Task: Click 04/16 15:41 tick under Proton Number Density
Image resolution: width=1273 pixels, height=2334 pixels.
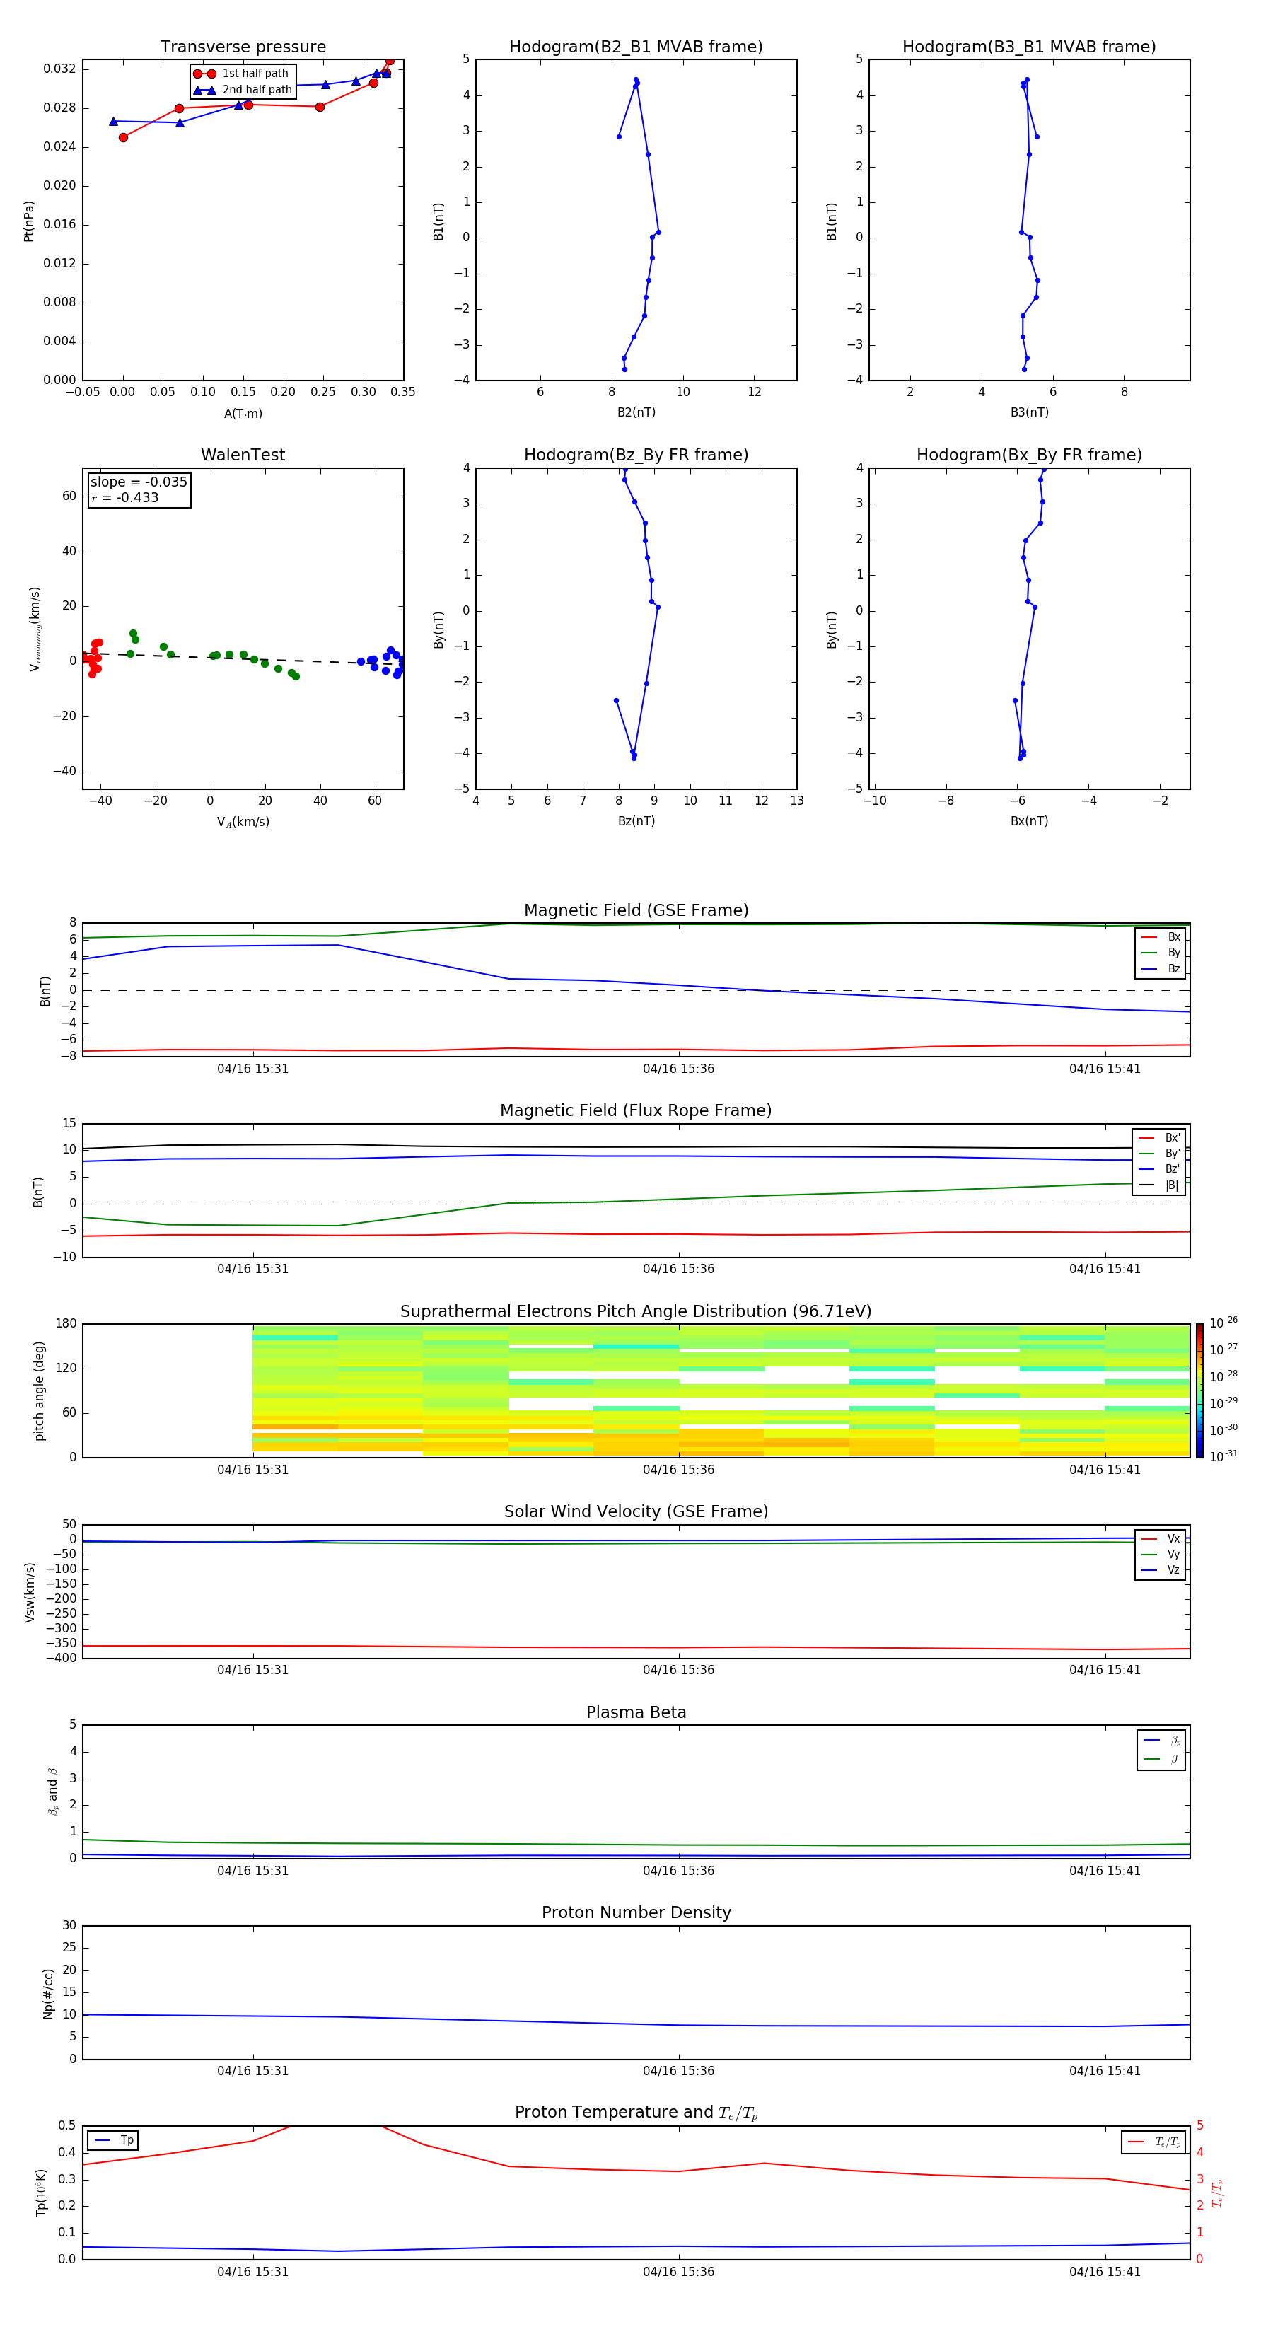Action: pyautogui.click(x=1105, y=2071)
